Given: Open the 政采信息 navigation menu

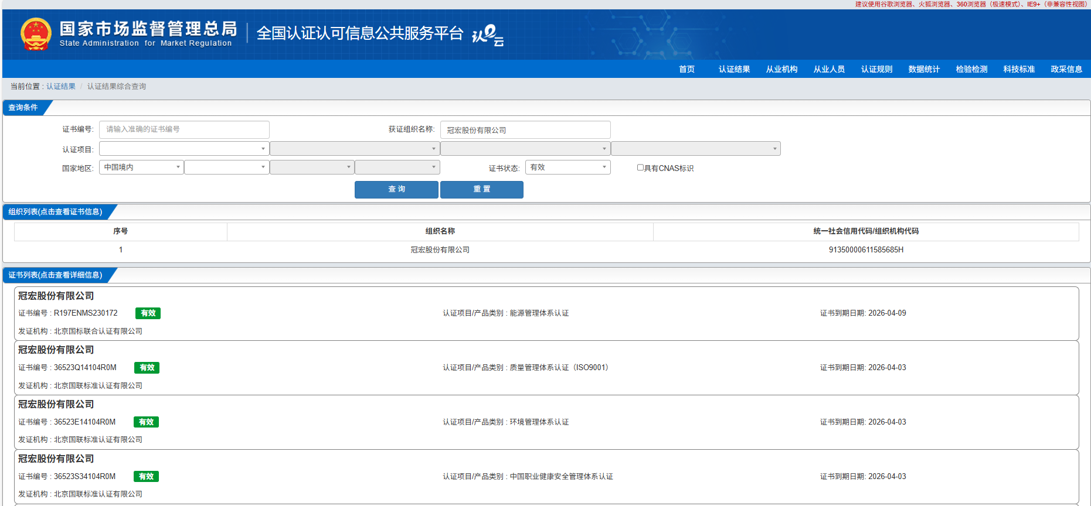Looking at the screenshot, I should tap(1066, 69).
